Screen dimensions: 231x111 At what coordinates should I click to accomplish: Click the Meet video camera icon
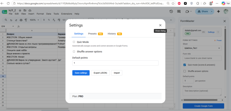pyautogui.click(x=187, y=12)
